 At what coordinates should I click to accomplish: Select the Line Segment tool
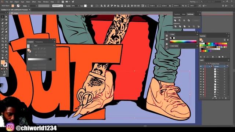click(x=6, y=26)
